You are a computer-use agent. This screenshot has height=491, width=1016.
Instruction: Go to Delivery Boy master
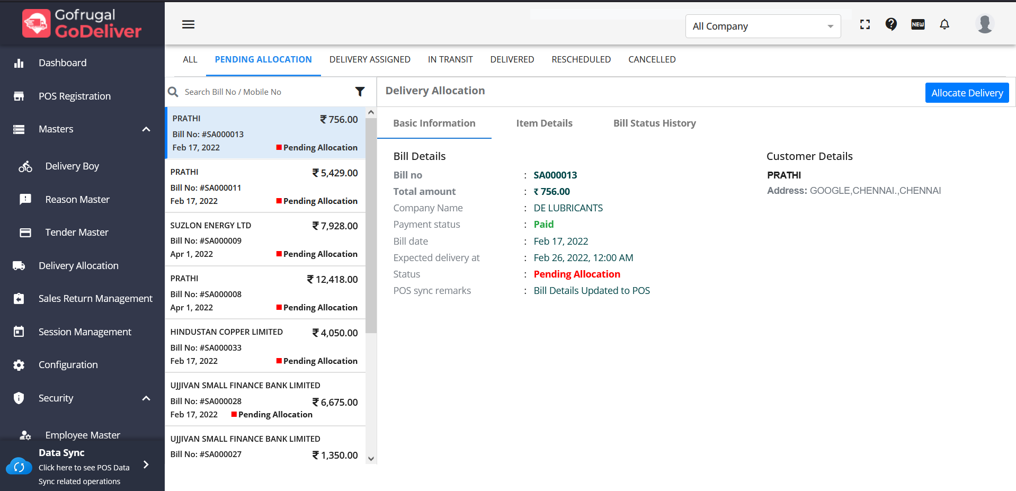pyautogui.click(x=72, y=166)
